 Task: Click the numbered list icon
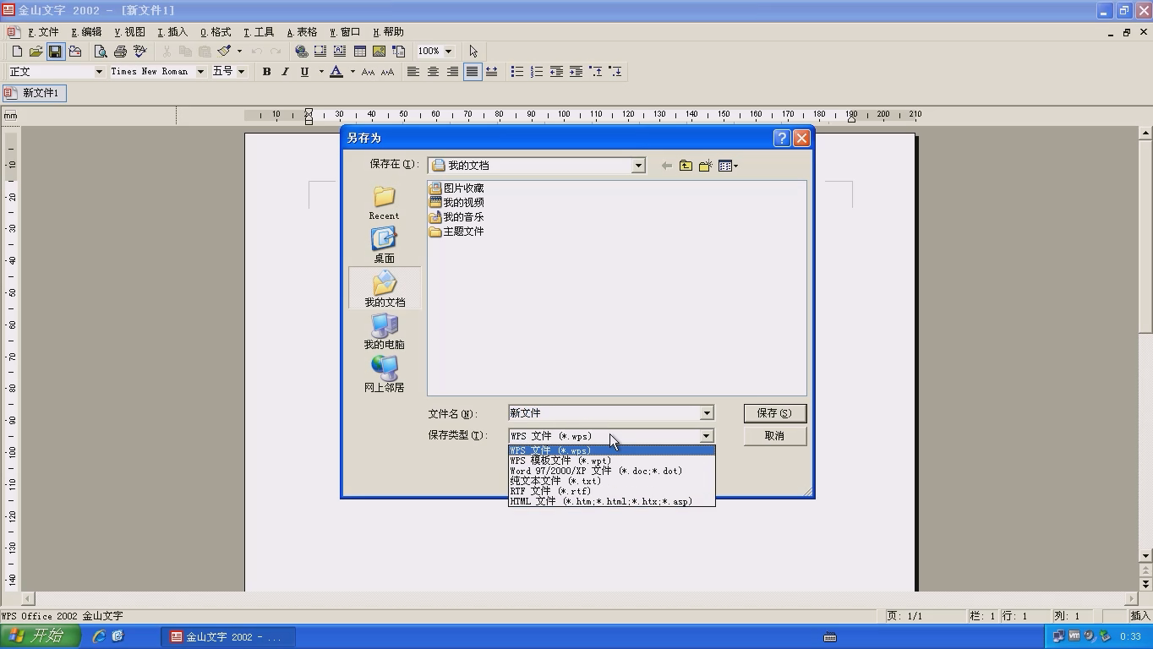click(537, 72)
